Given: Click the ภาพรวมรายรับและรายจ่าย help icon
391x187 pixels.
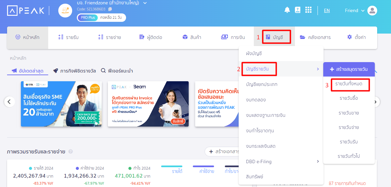Looking at the screenshot, I should 70,151.
